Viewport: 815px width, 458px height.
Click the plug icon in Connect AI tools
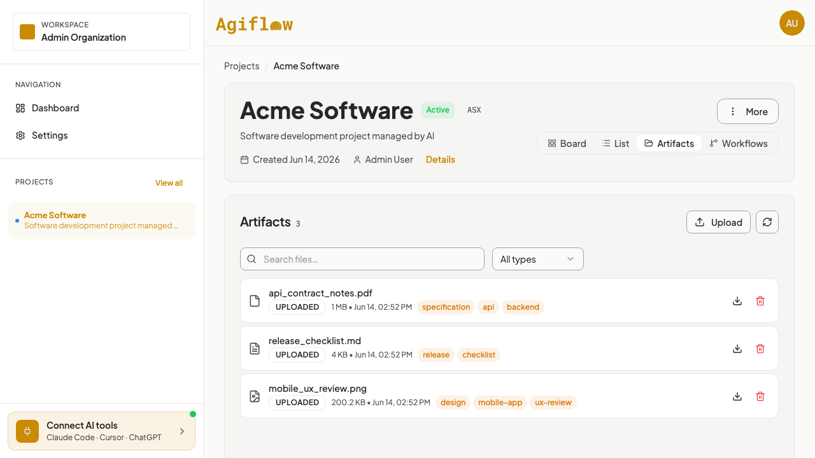click(27, 431)
